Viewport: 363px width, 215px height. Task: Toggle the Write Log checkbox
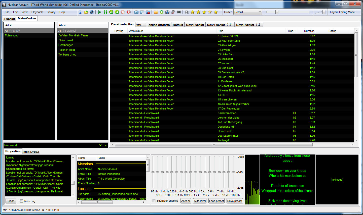pyautogui.click(x=21, y=201)
